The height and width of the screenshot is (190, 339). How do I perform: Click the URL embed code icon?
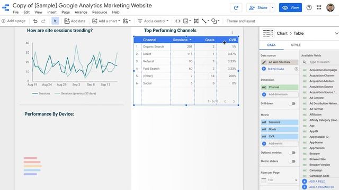point(178,21)
